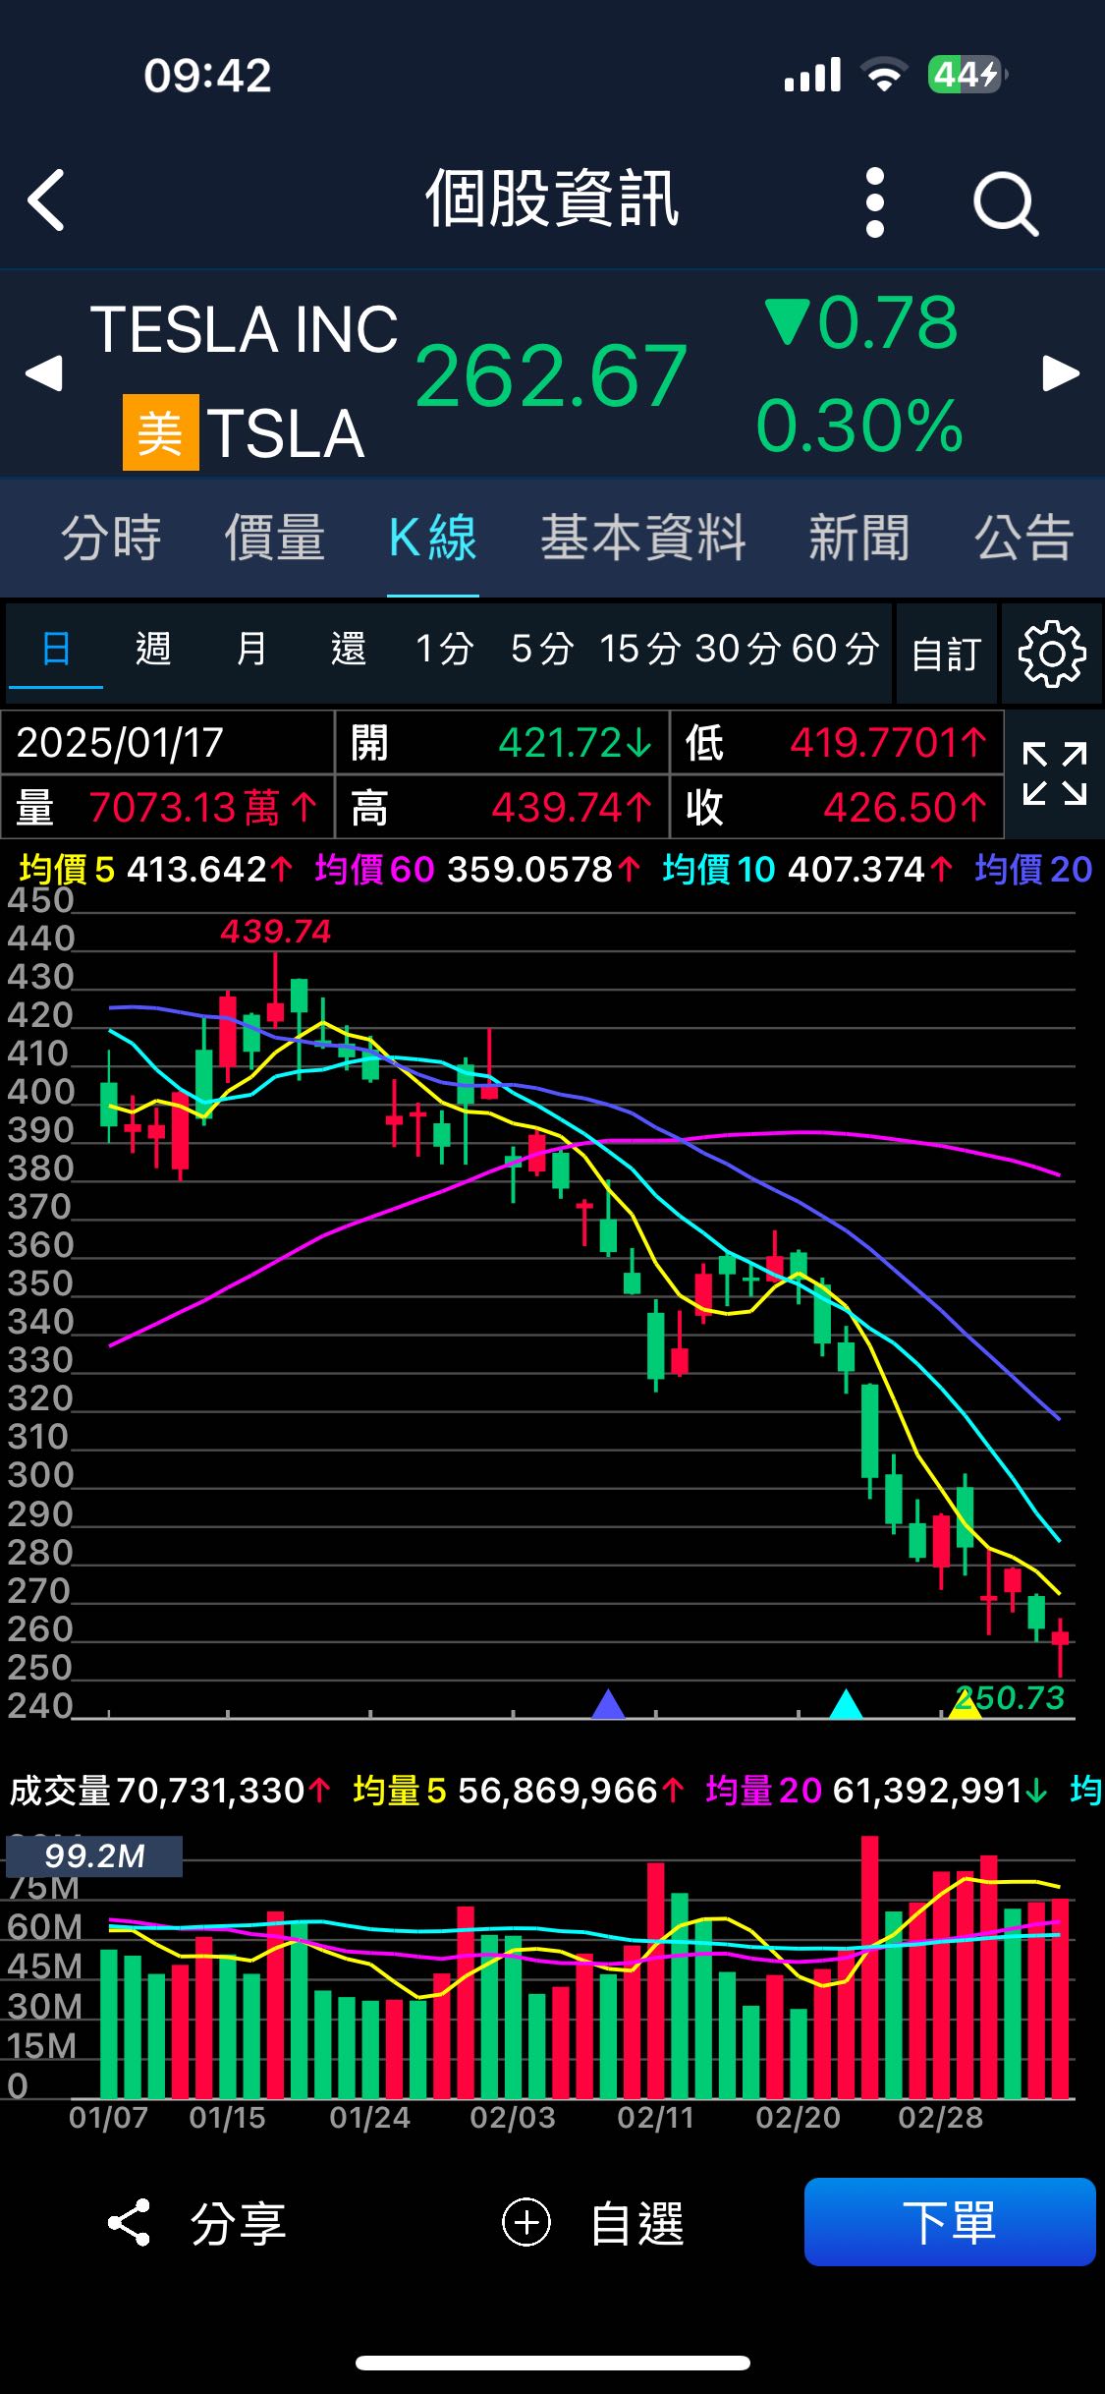Open the 新聞 news tab
Screen dimensions: 1105x2394
[859, 539]
